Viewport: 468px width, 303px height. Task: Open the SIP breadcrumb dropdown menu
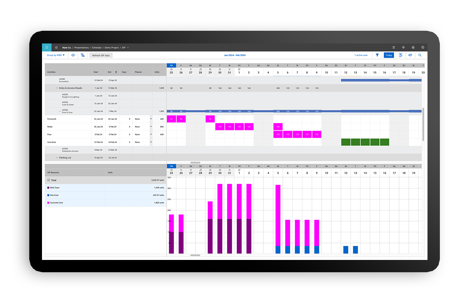pyautogui.click(x=128, y=47)
